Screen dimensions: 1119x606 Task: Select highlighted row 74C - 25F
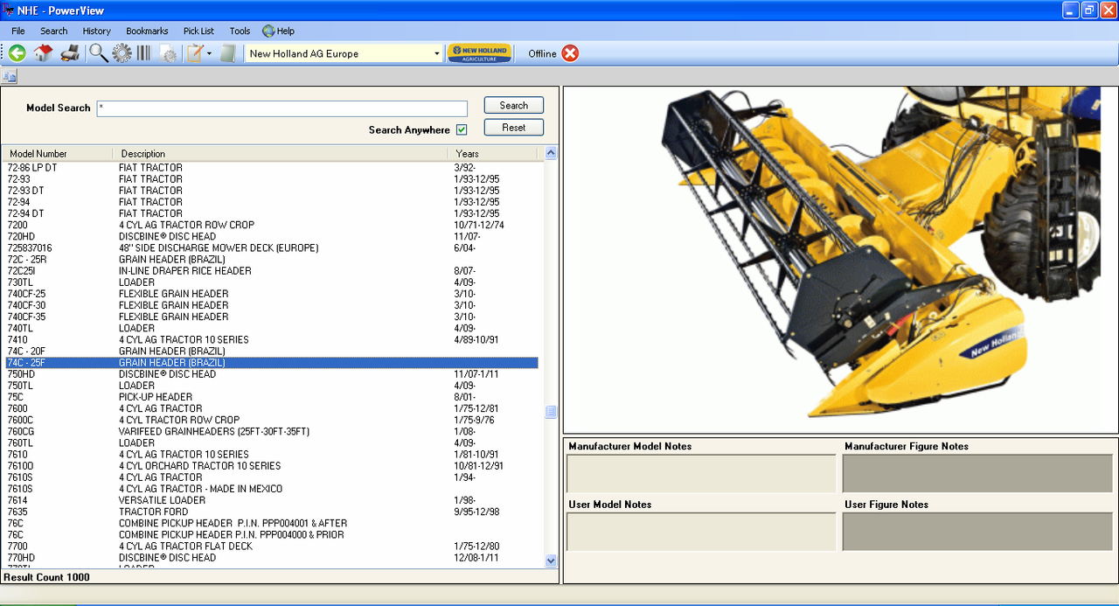[x=270, y=363]
